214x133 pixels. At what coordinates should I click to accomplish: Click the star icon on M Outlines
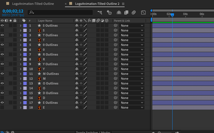click(x=39, y=74)
